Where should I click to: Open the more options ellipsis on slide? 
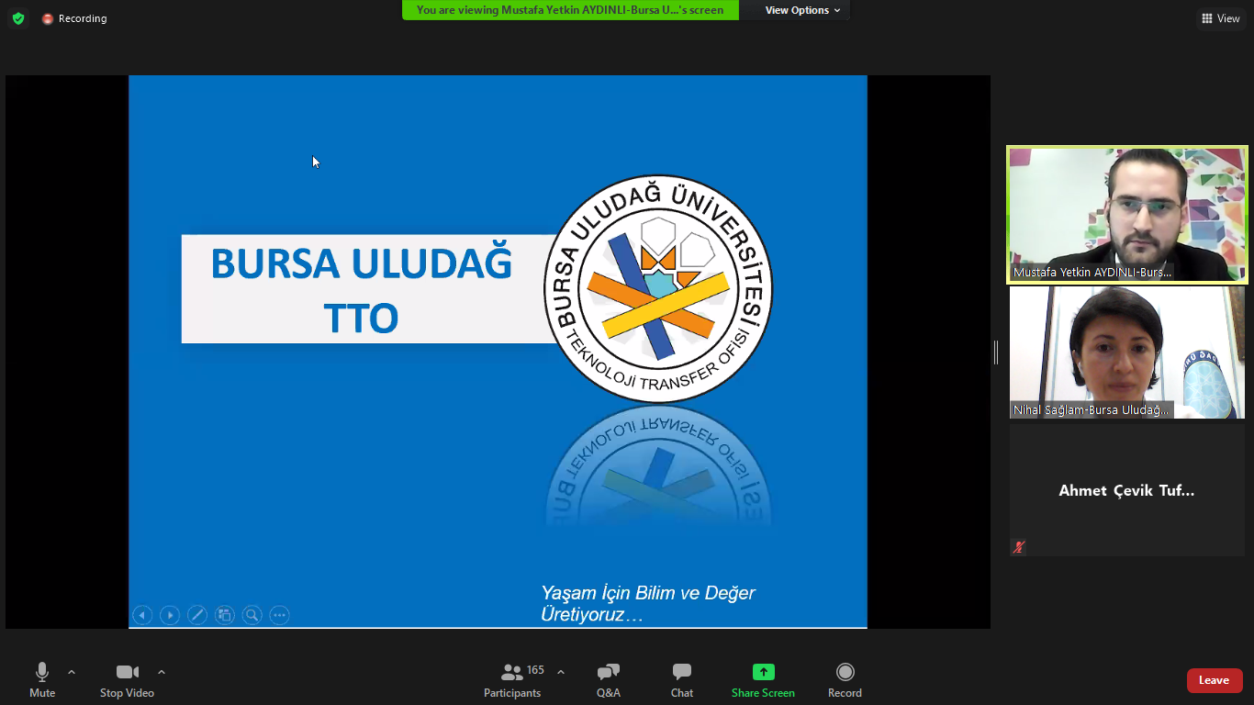click(x=280, y=615)
